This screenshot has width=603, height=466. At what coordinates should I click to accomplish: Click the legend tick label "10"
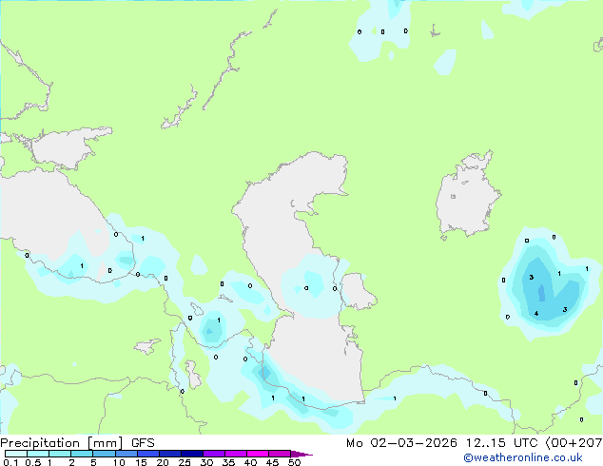coord(119,462)
